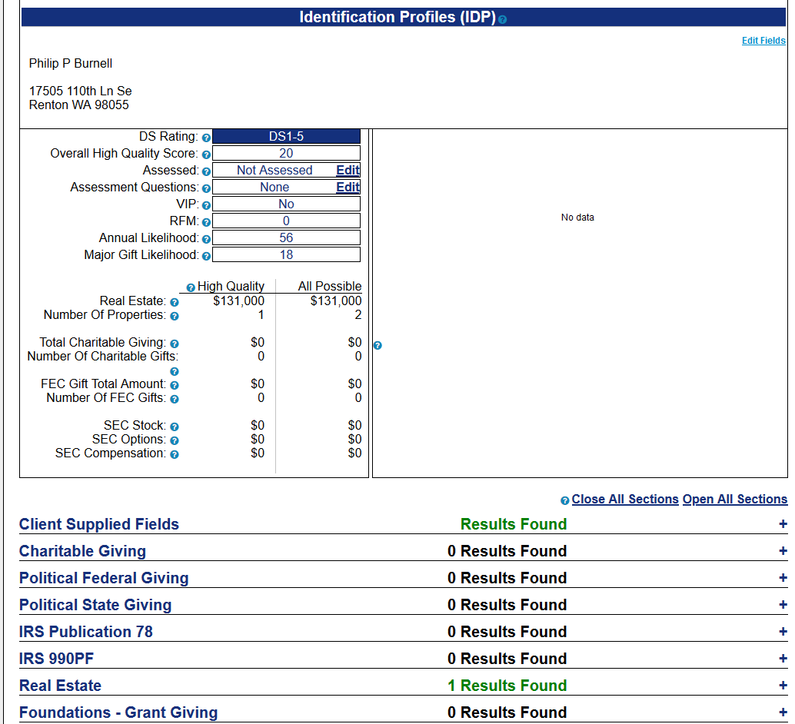
Task: Click the VIP value No
Action: coord(286,204)
